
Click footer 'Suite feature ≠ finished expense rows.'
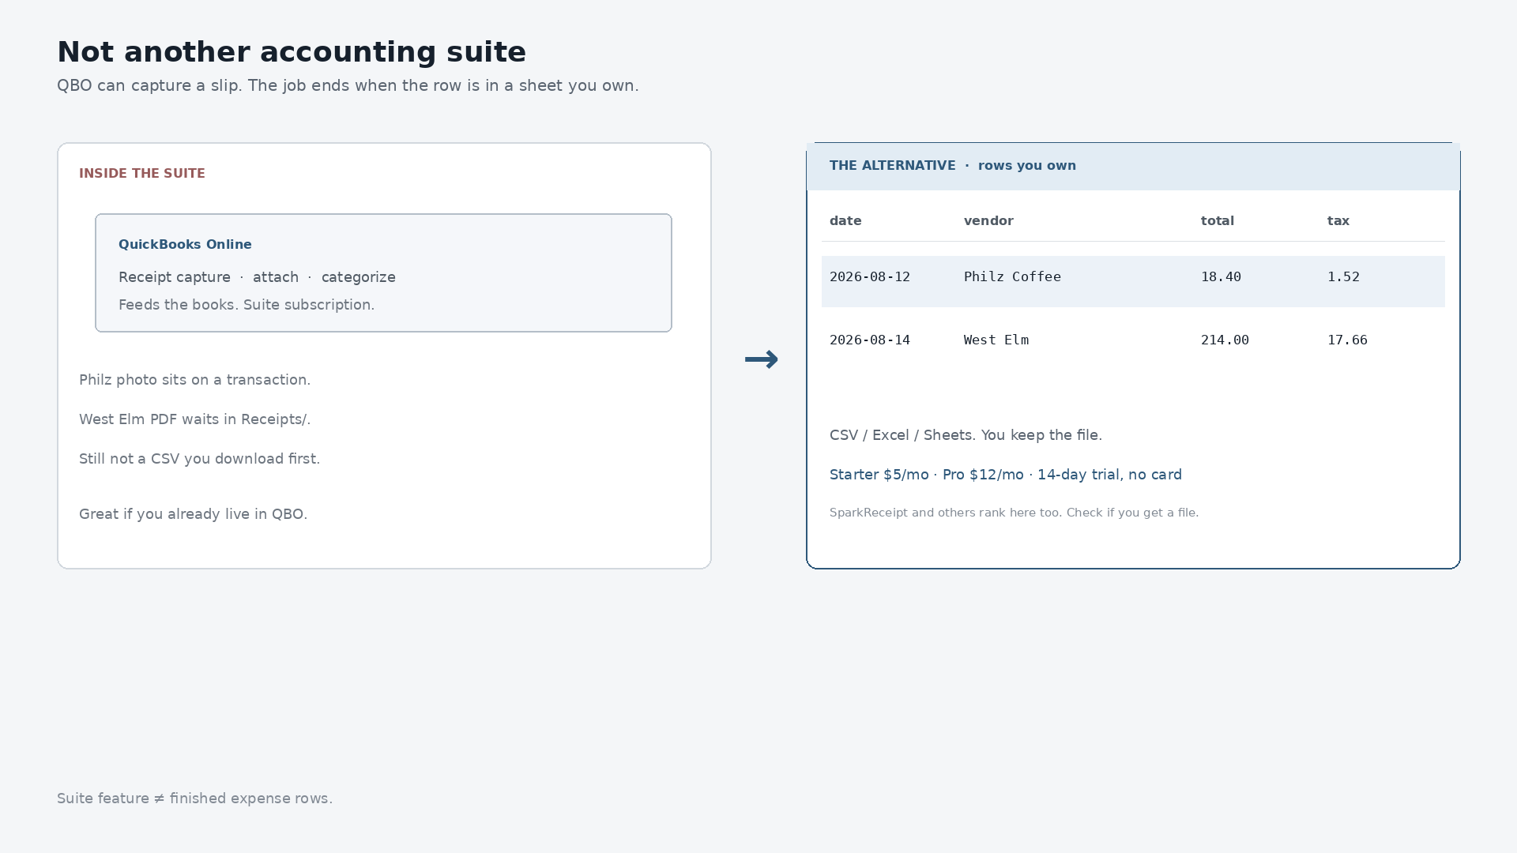[194, 799]
